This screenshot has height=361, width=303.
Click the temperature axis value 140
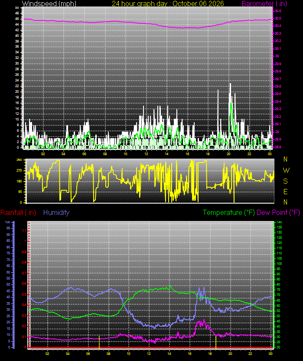tap(279, 222)
